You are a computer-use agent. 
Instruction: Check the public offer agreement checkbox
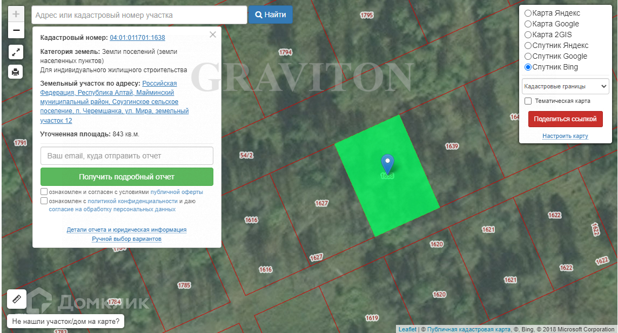pyautogui.click(x=44, y=192)
